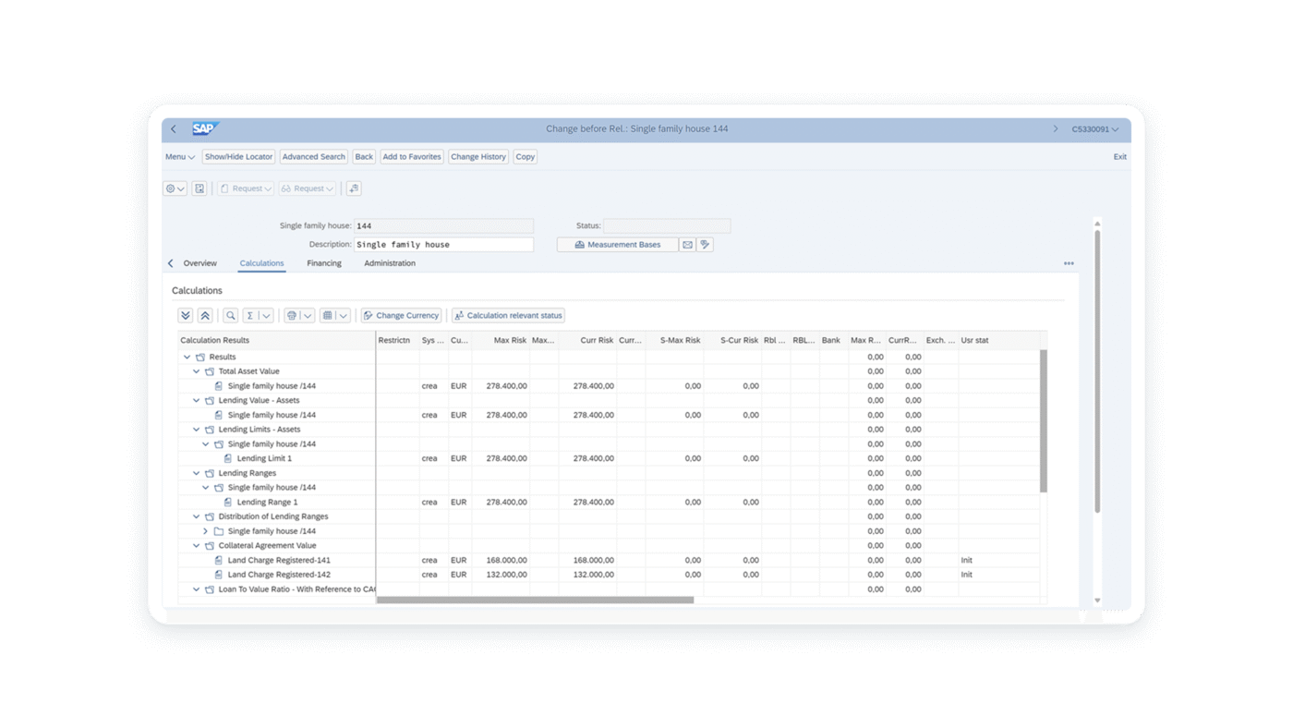
Task: Click Add to Favorites
Action: [411, 156]
